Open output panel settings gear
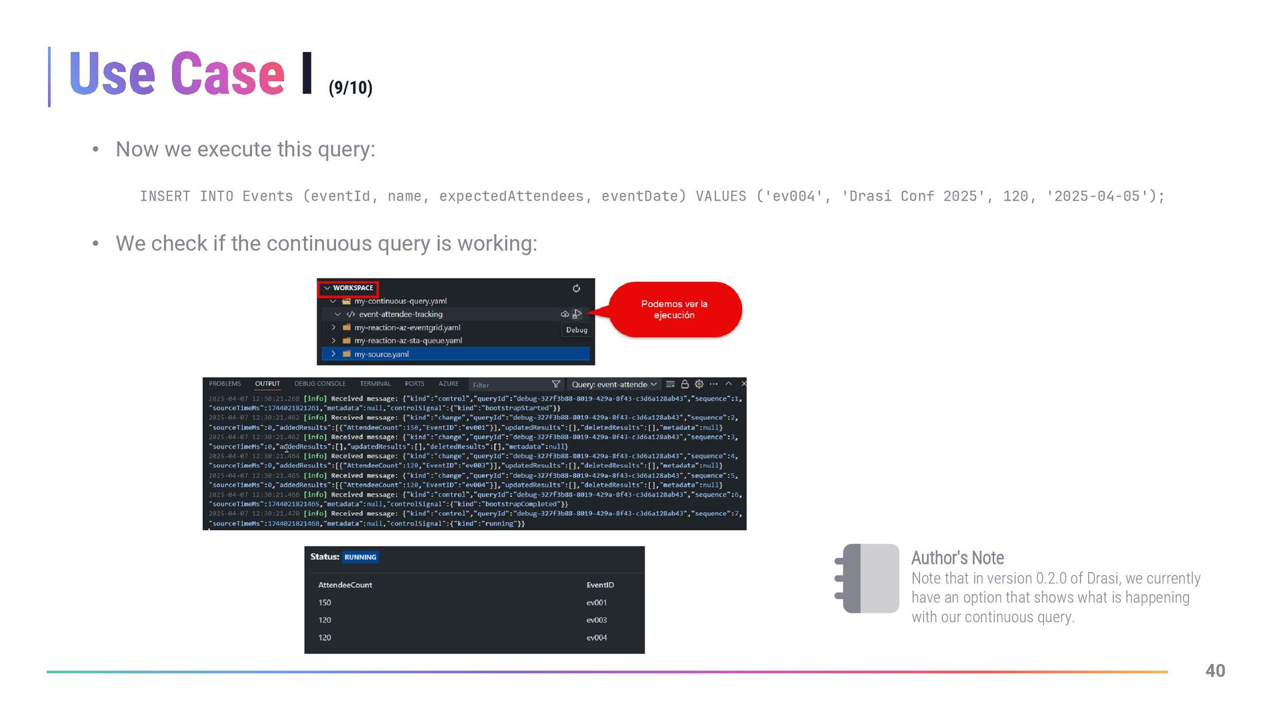Viewport: 1280px width, 720px height. (699, 384)
